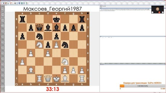166x93 pixels.
Task: Select the black knight on c6
Action: coord(39,36)
